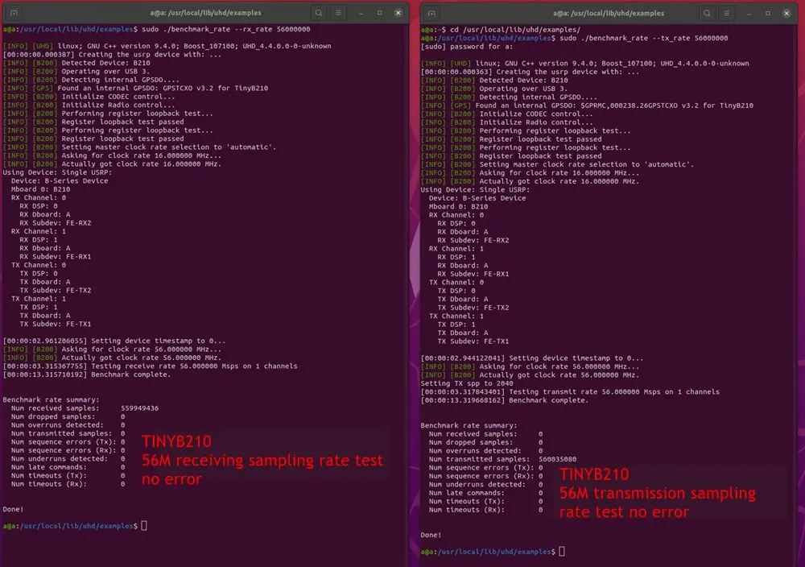805x567 pixels.
Task: Maximize the left terminal window
Action: click(x=379, y=13)
